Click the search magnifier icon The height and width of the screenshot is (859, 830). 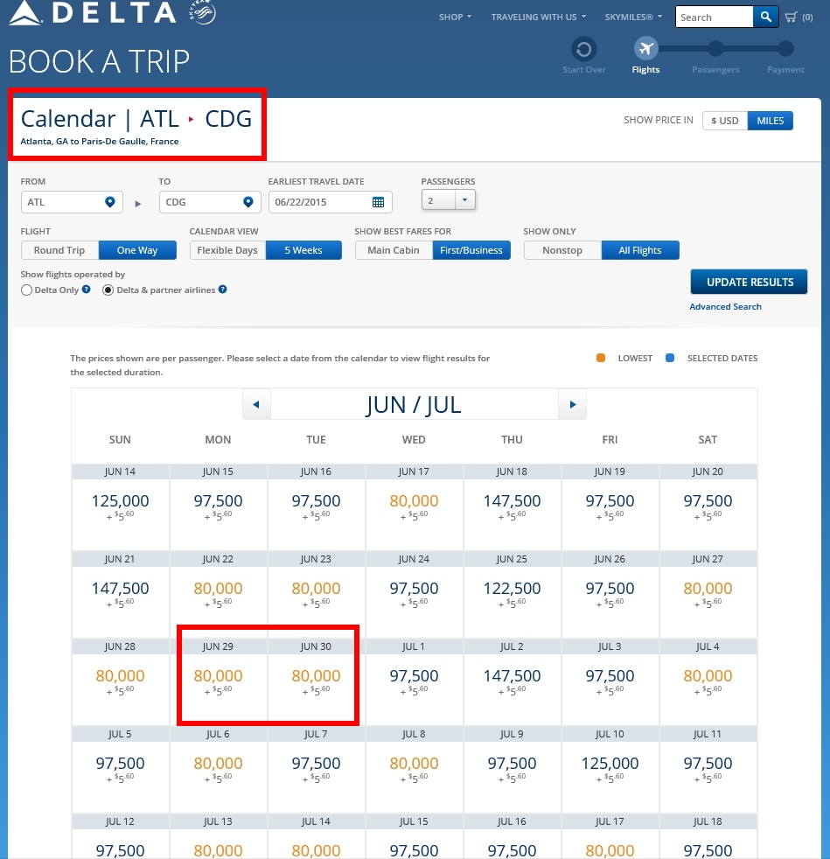[x=765, y=17]
